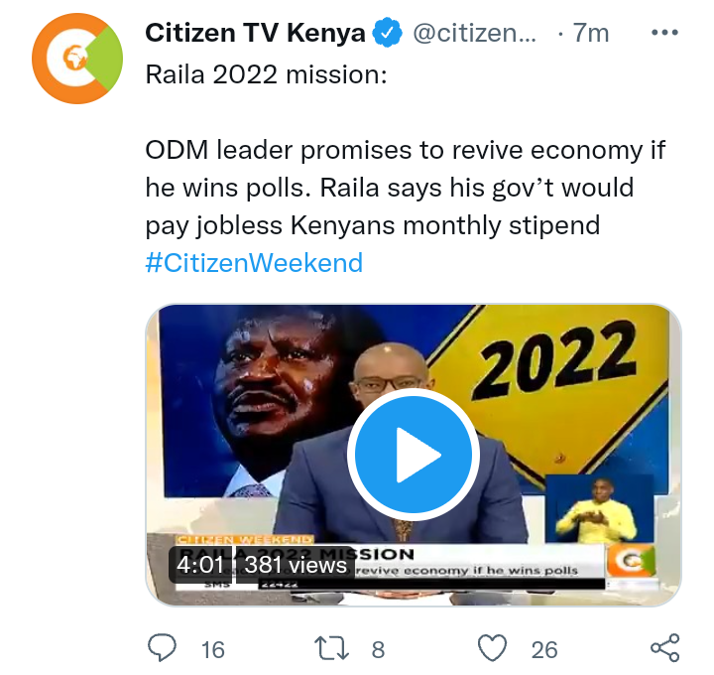Play the video with the blue play button
Viewport: 714px width, 675px height.
(414, 455)
